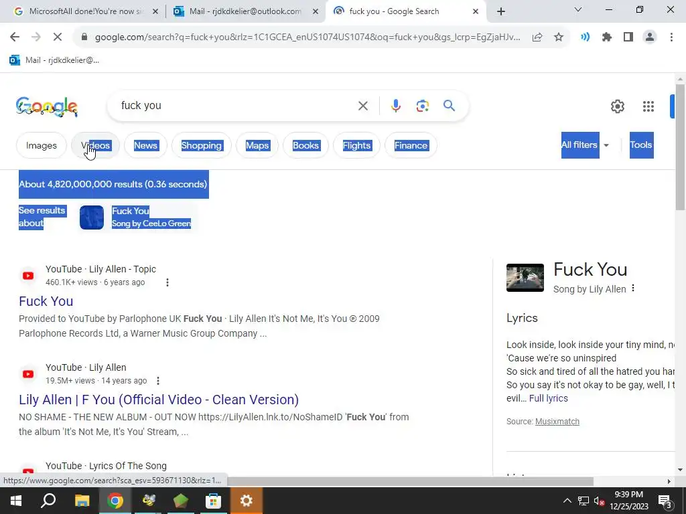Click the muted volume tray icon
The image size is (686, 514).
[599, 501]
